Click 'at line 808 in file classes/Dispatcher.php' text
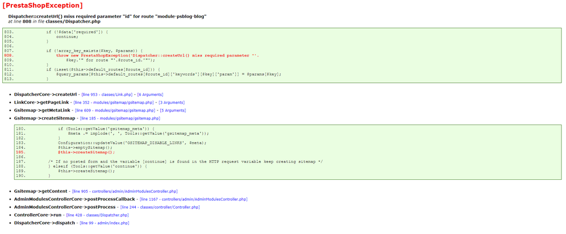Viewport: 566px width, 234px height. [x=54, y=21]
